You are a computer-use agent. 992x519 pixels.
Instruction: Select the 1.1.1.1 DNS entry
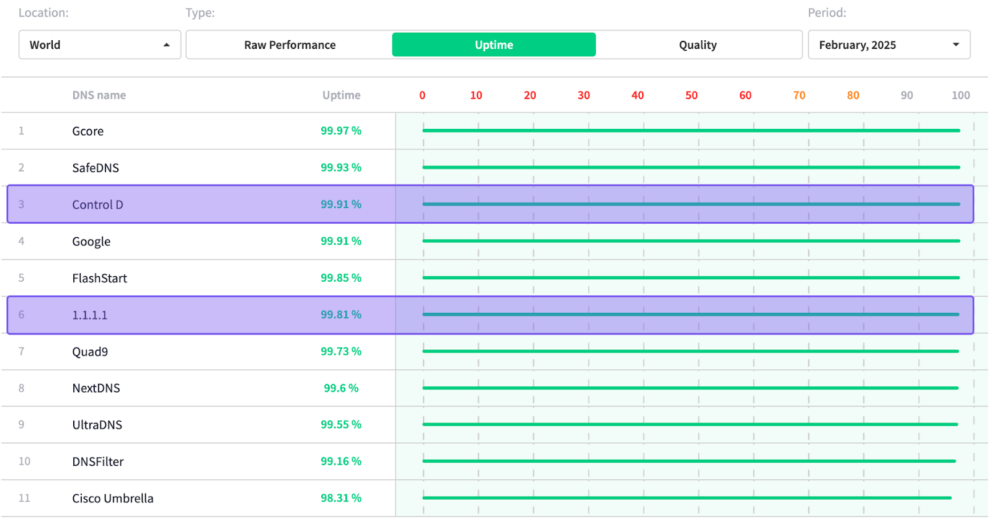(x=90, y=315)
